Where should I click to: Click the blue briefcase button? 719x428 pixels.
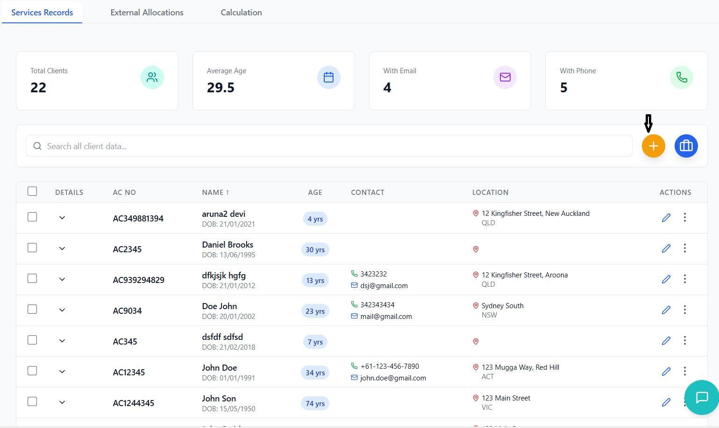point(686,146)
